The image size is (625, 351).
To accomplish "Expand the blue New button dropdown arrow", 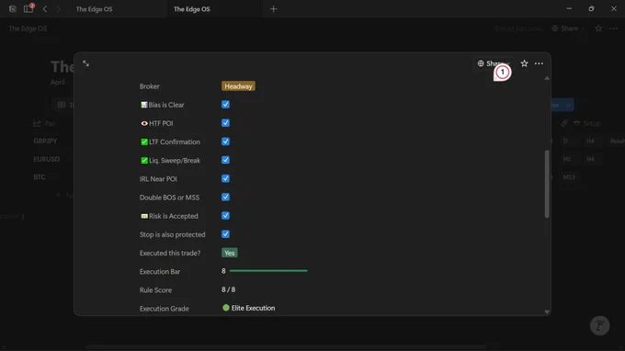I will click(568, 105).
